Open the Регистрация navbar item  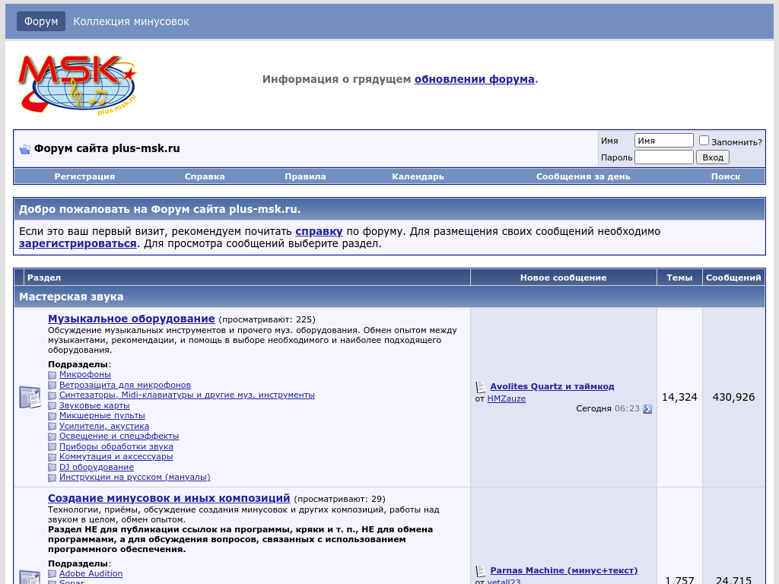(x=84, y=176)
